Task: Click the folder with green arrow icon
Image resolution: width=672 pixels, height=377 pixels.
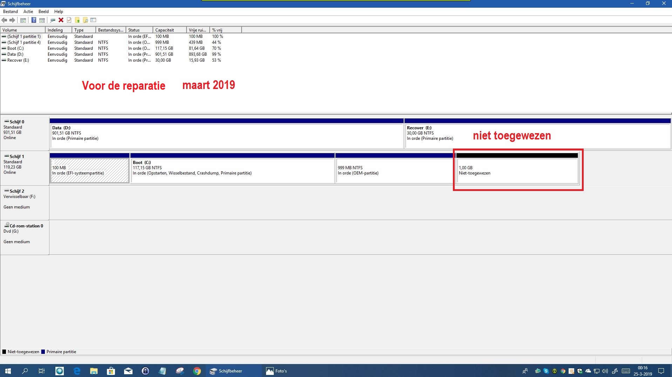Action: (77, 20)
